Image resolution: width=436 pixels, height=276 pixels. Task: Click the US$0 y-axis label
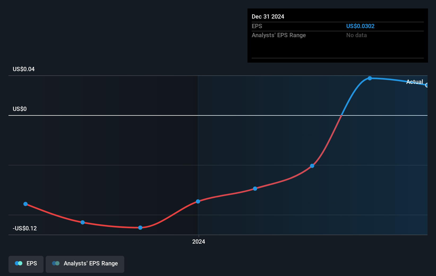click(20, 109)
